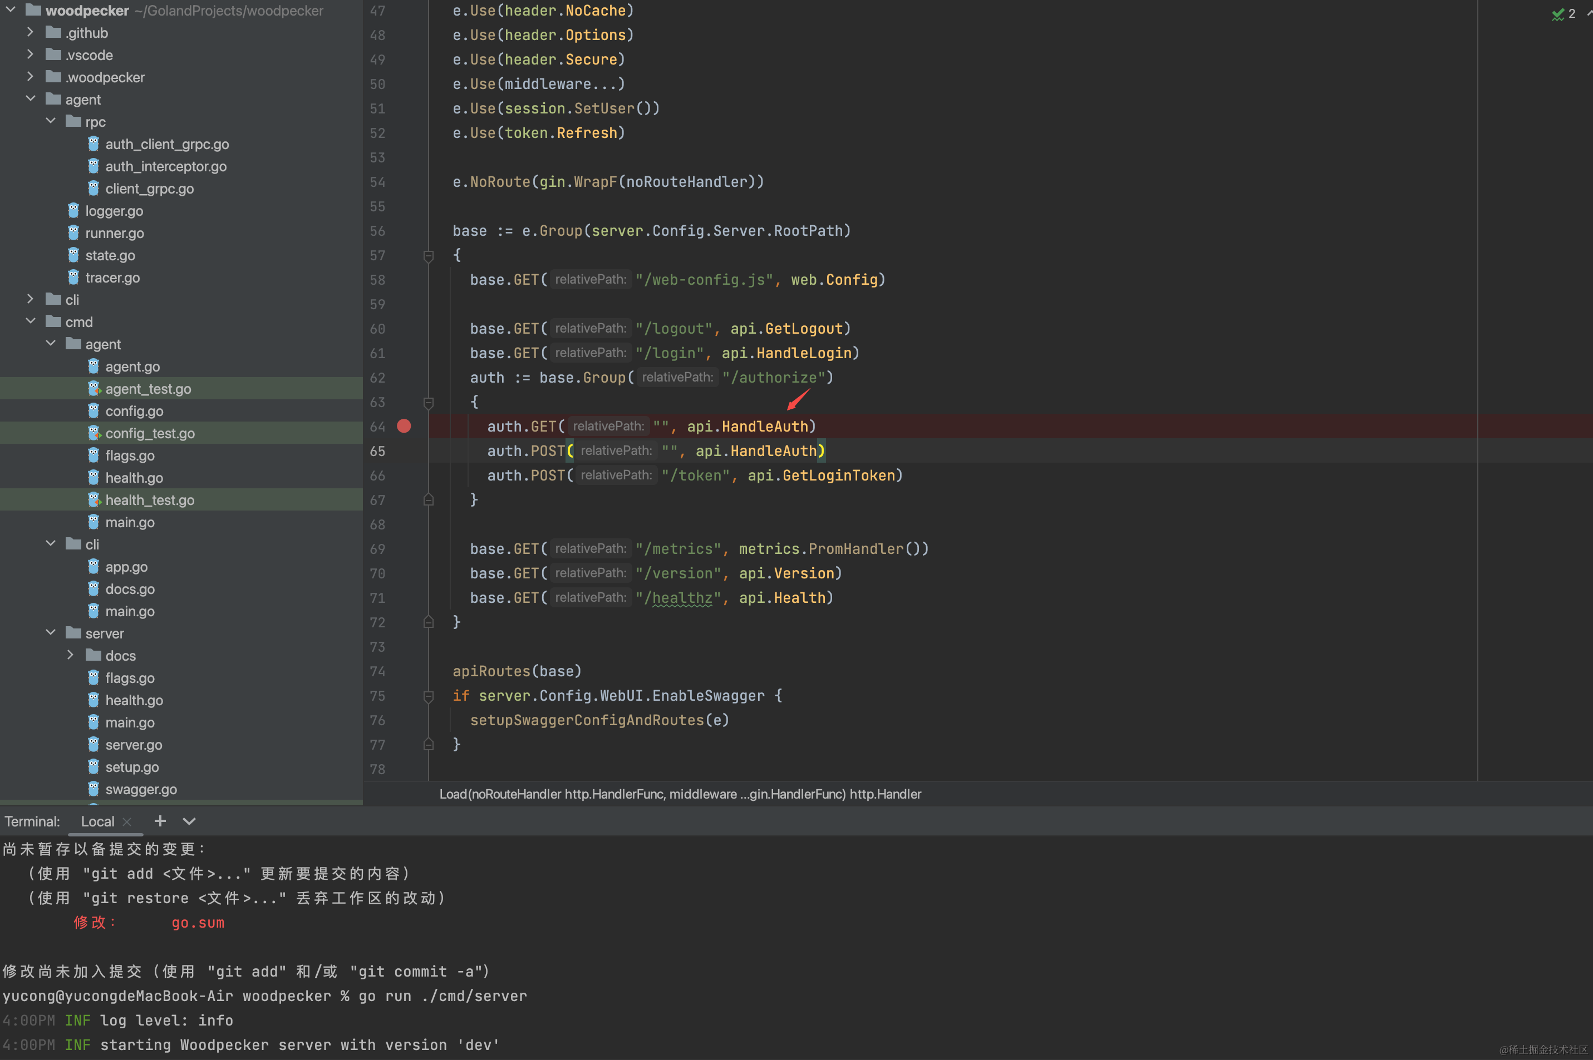The image size is (1593, 1060).
Task: Click the fold end marker on line 77
Action: [x=428, y=744]
